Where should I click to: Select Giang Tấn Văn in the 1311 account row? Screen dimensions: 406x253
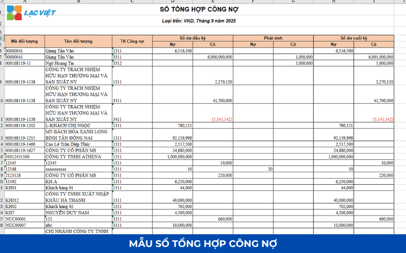[79, 51]
